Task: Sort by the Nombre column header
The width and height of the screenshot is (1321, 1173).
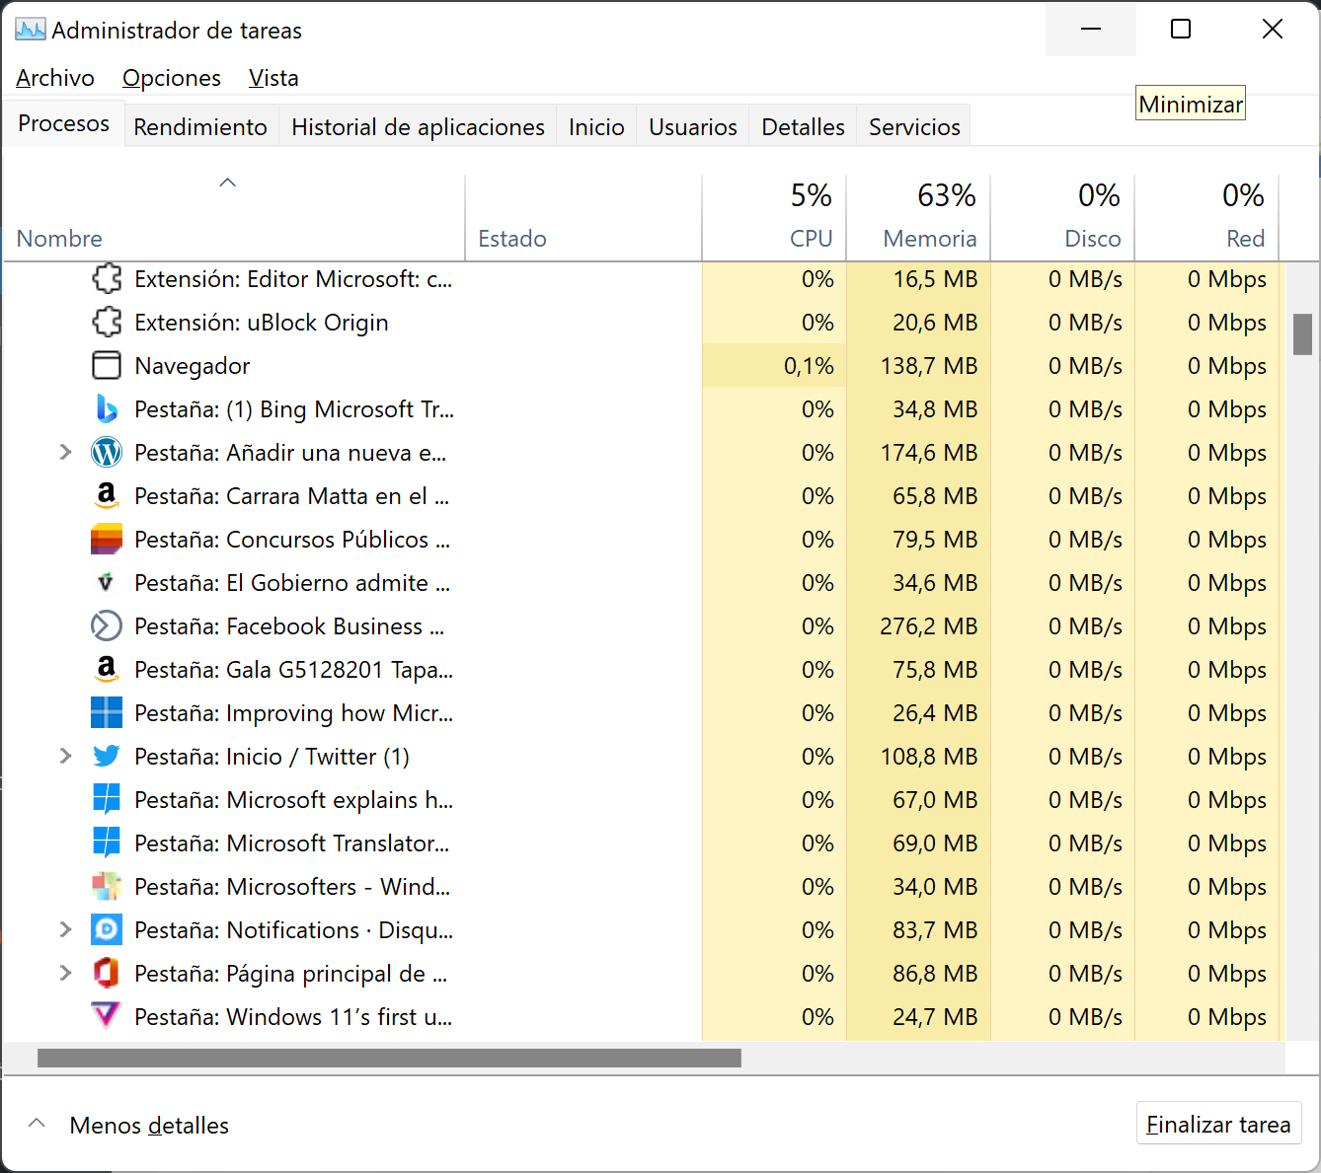Action: (234, 218)
